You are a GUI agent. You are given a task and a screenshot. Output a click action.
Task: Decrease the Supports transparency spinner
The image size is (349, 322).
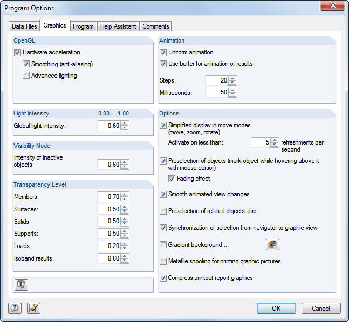(x=125, y=236)
